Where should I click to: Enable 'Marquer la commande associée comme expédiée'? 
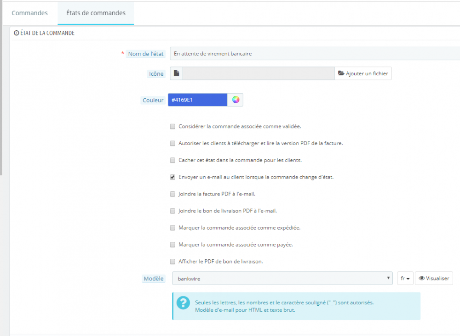click(x=172, y=228)
